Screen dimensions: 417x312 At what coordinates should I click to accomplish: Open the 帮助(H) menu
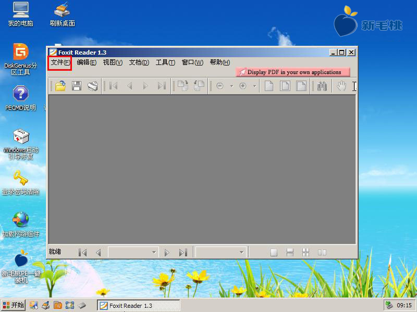(219, 62)
